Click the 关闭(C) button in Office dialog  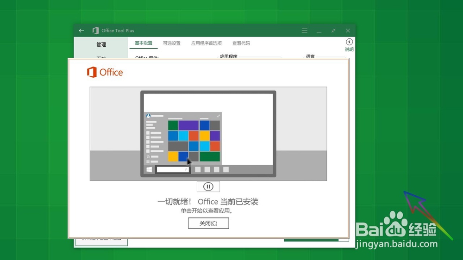click(x=208, y=223)
